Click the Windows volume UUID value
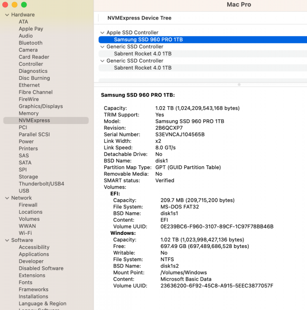The width and height of the screenshot is (307, 310). pos(217,286)
